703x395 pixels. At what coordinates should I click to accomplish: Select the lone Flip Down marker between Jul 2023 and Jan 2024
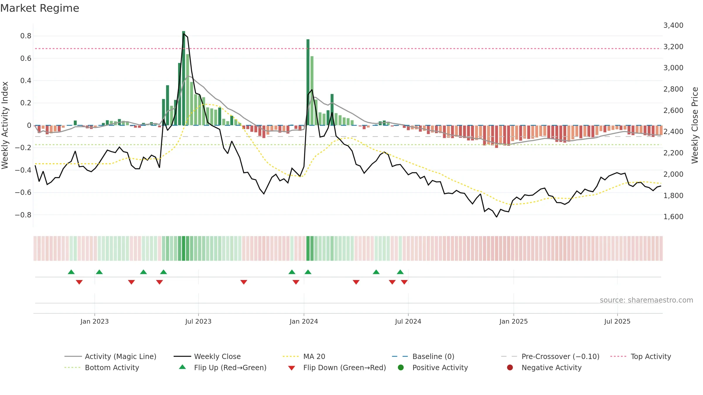click(244, 282)
